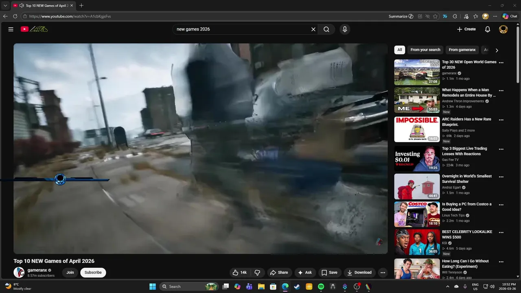Open the gameranx channel avatar
The image size is (521, 293).
[19, 273]
